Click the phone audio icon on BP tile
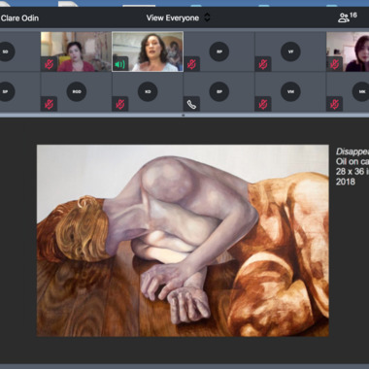Screen dimensions: 369x369 (x=191, y=104)
